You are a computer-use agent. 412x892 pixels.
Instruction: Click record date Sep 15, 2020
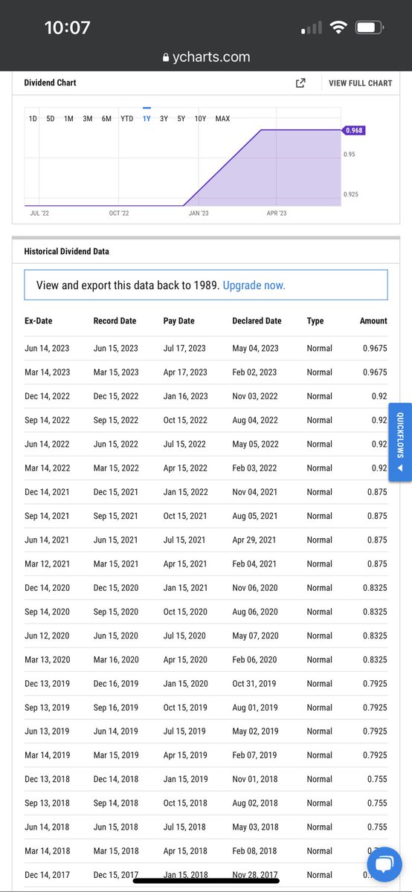tap(116, 612)
